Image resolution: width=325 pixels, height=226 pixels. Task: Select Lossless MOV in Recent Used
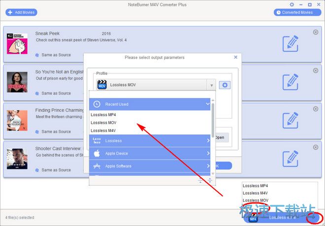(103, 123)
